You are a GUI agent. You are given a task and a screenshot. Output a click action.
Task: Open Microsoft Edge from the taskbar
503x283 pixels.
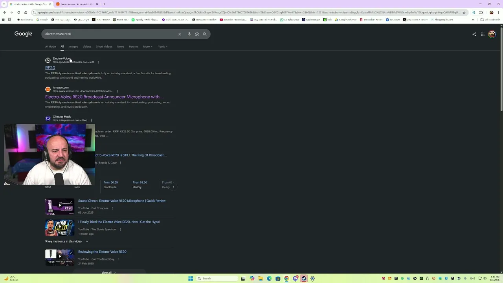click(x=269, y=278)
